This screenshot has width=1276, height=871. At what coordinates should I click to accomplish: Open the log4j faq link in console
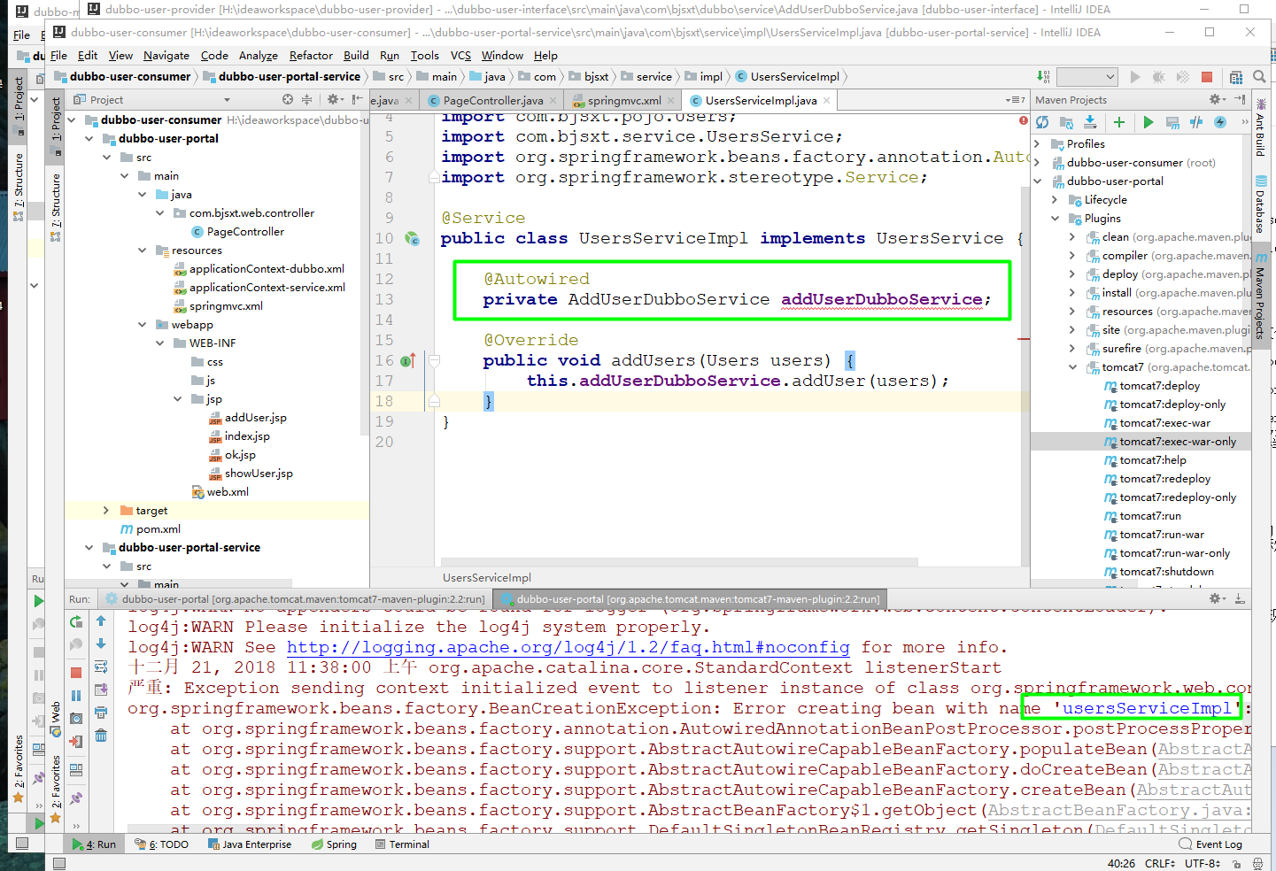(x=568, y=647)
